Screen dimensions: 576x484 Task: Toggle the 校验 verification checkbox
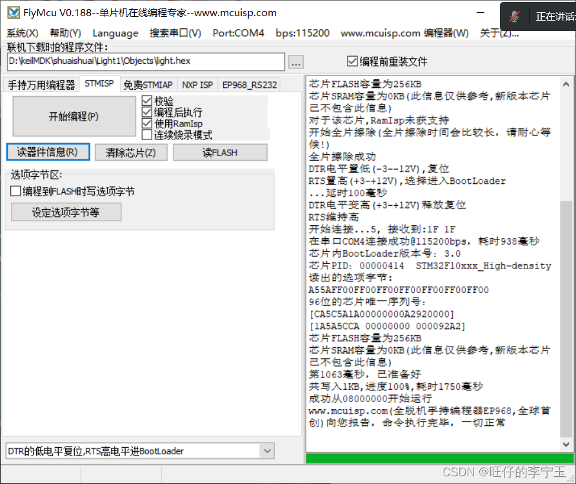coord(148,101)
